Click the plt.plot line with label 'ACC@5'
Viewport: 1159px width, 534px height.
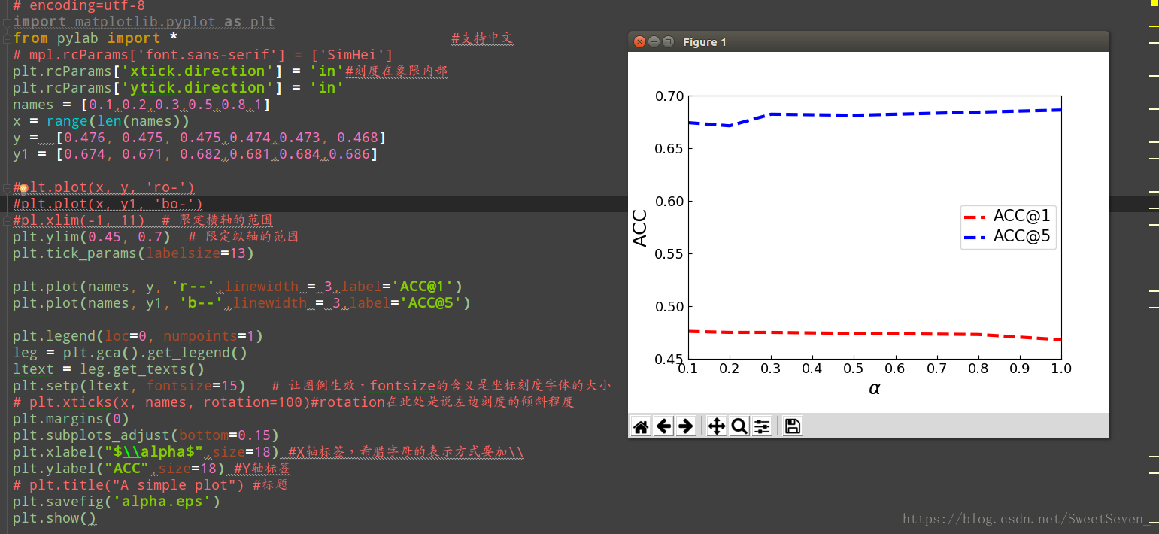click(241, 303)
